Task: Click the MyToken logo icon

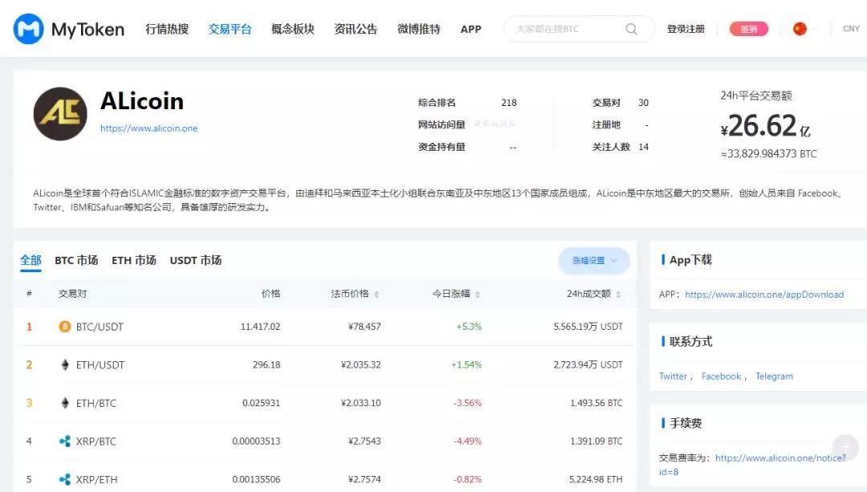Action: point(28,29)
